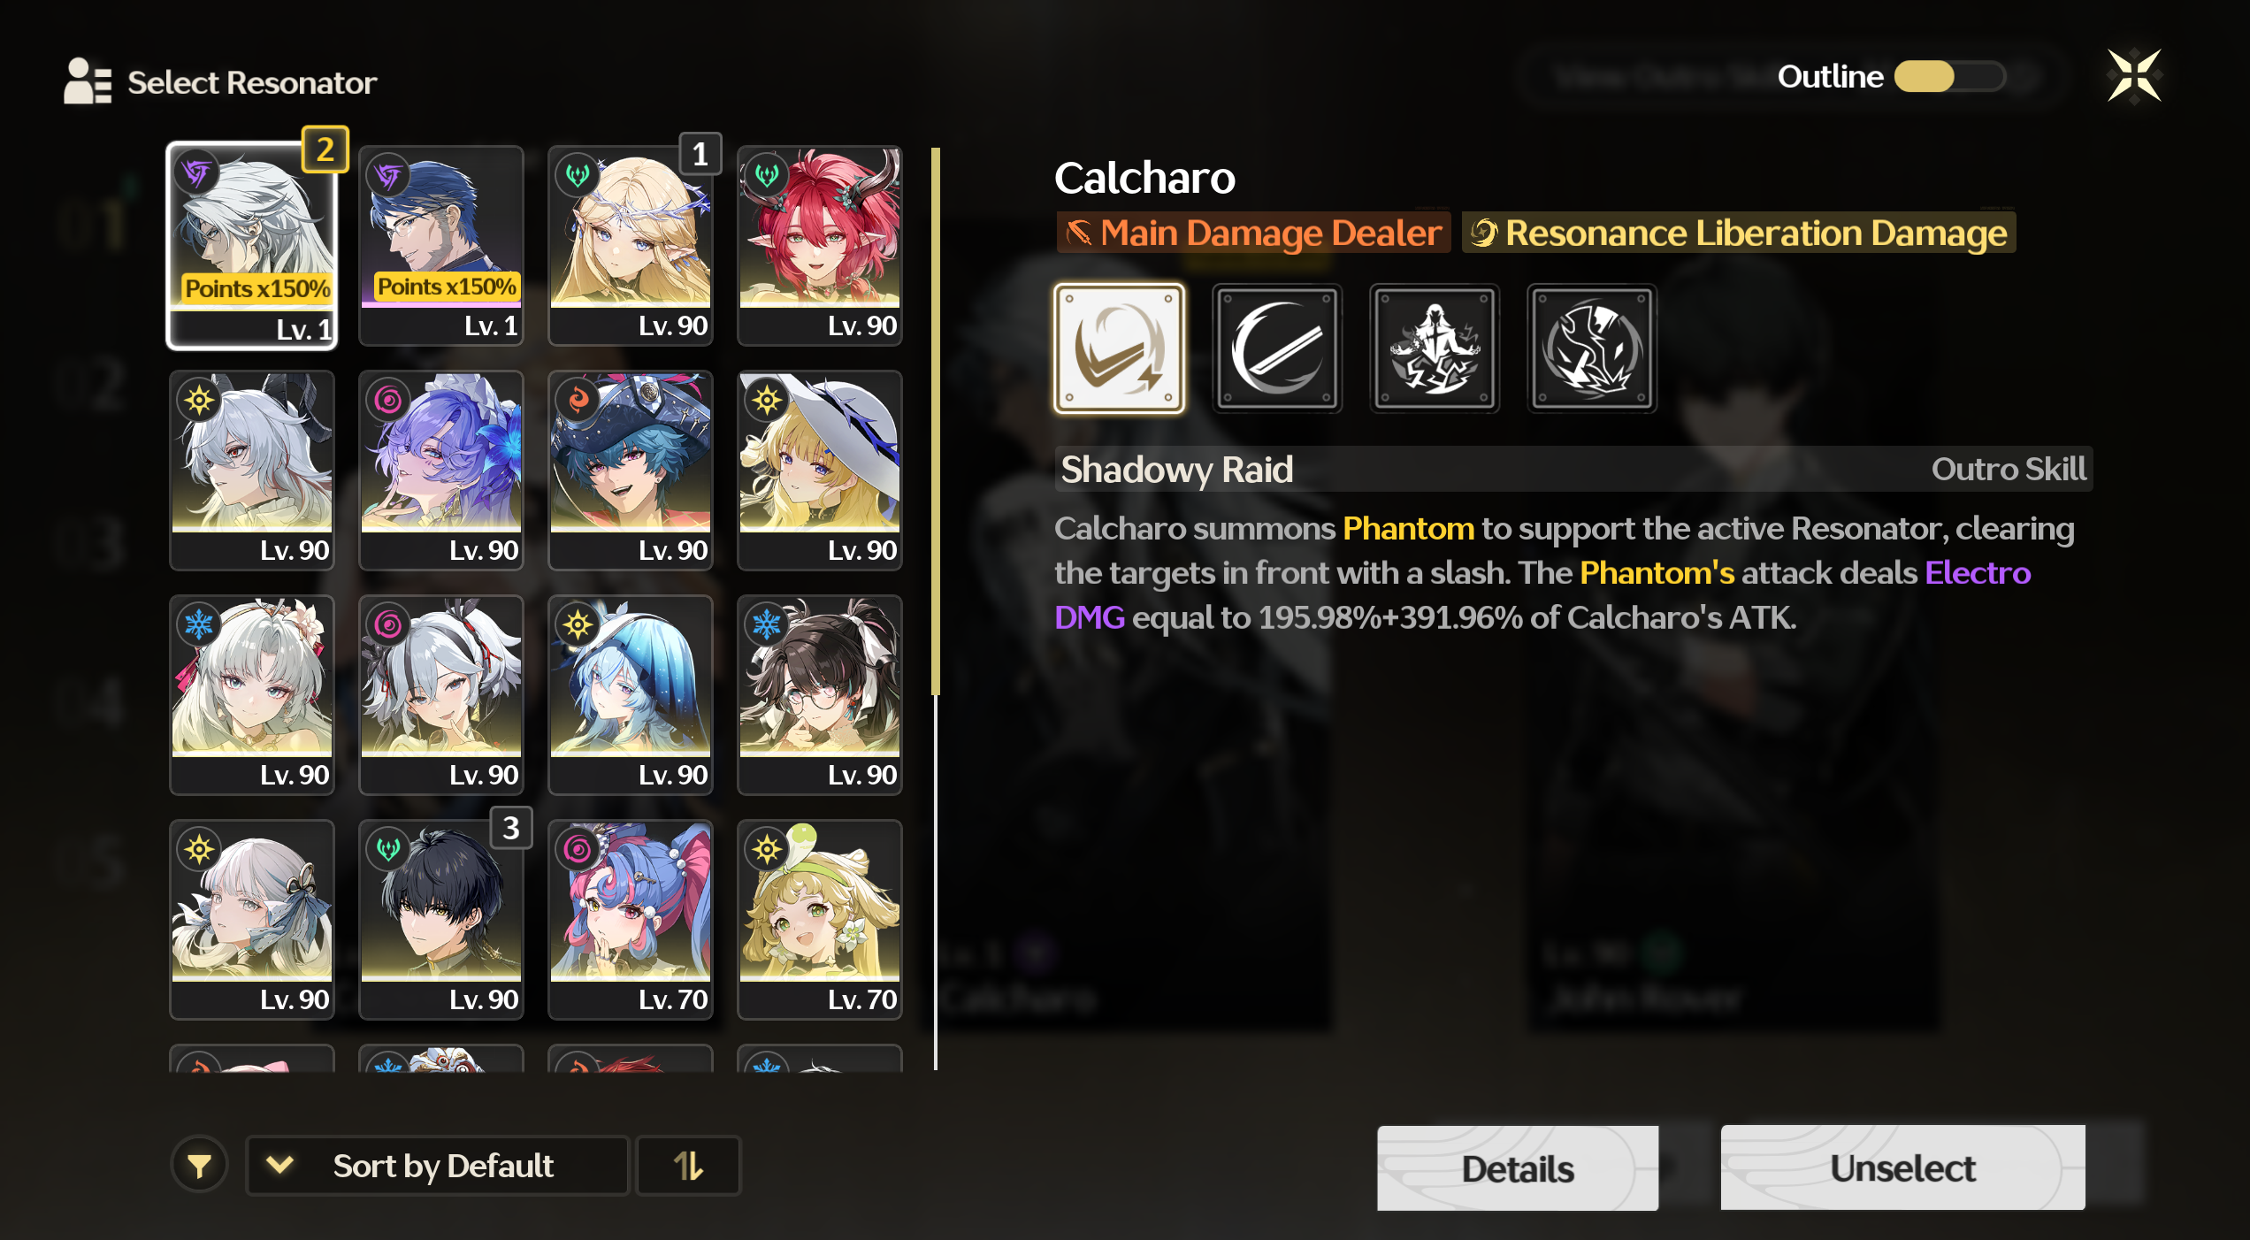
Task: Select the fourth skill icon with kicking figure
Action: click(x=1591, y=348)
